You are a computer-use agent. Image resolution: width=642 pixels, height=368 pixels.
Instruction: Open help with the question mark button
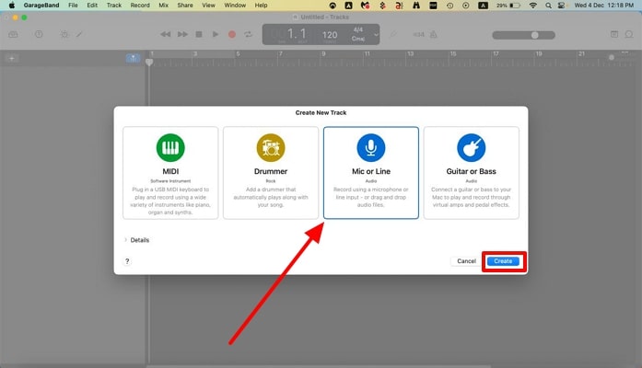pos(127,261)
